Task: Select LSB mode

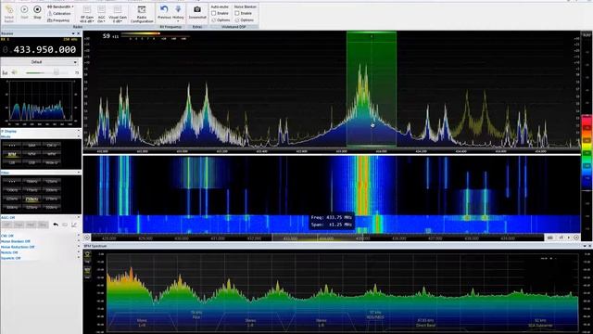Action: 12,162
